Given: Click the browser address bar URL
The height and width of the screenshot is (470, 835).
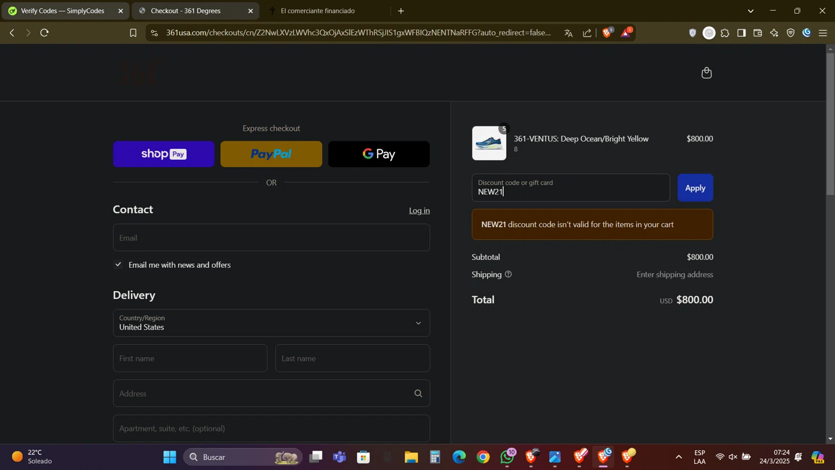Looking at the screenshot, I should coord(358,33).
